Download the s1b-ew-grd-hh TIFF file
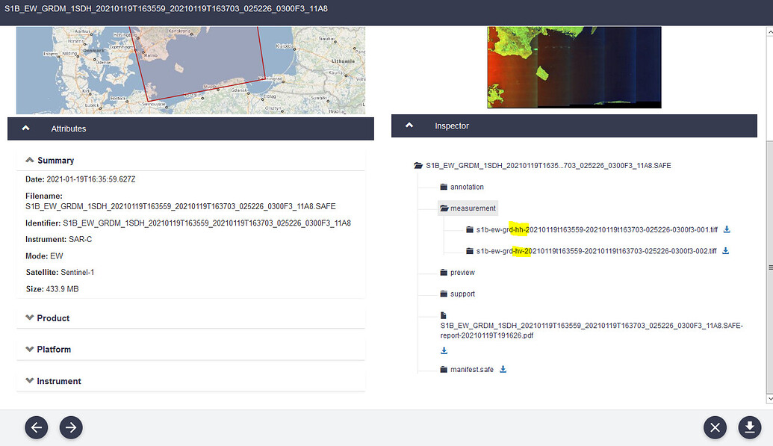 click(x=726, y=229)
